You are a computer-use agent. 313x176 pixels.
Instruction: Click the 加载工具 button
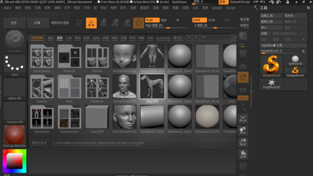pyautogui.click(x=271, y=16)
